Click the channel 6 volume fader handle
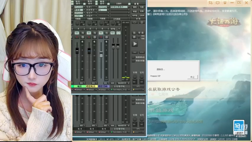This screenshot has height=142, width=252. 101,54
